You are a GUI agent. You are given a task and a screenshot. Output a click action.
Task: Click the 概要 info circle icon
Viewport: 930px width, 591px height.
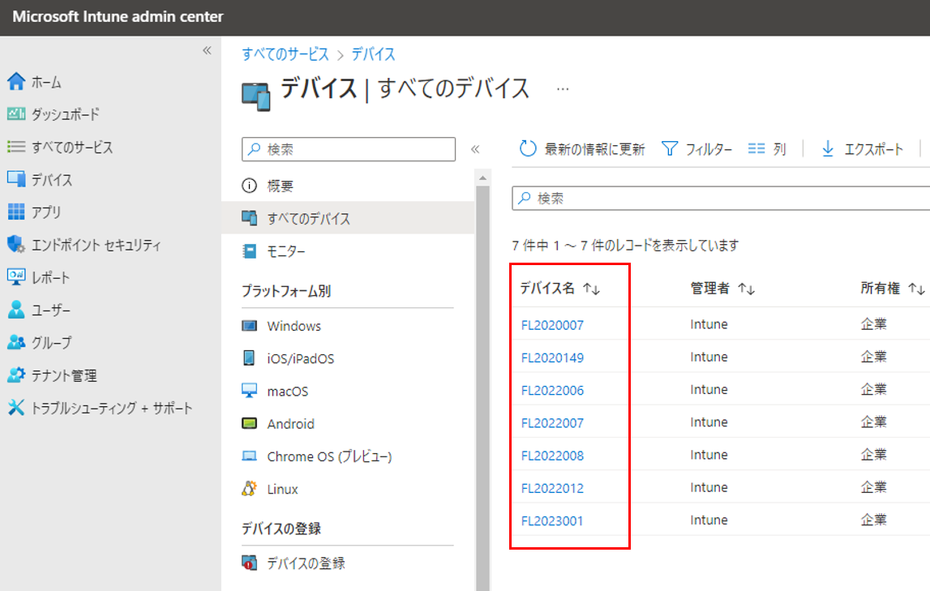click(250, 186)
